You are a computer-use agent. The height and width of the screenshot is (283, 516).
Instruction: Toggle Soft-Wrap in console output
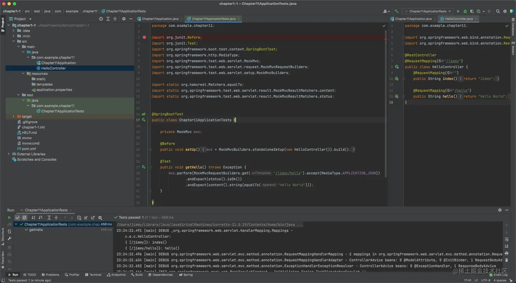click(506, 239)
